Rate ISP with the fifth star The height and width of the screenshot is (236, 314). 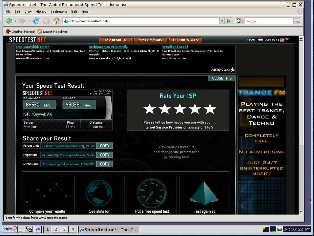point(210,109)
